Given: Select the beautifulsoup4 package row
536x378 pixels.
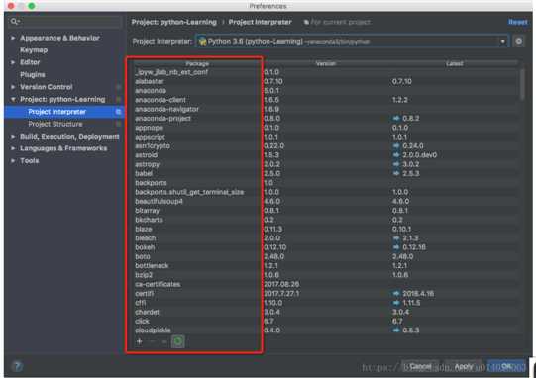Looking at the screenshot, I should [326, 201].
